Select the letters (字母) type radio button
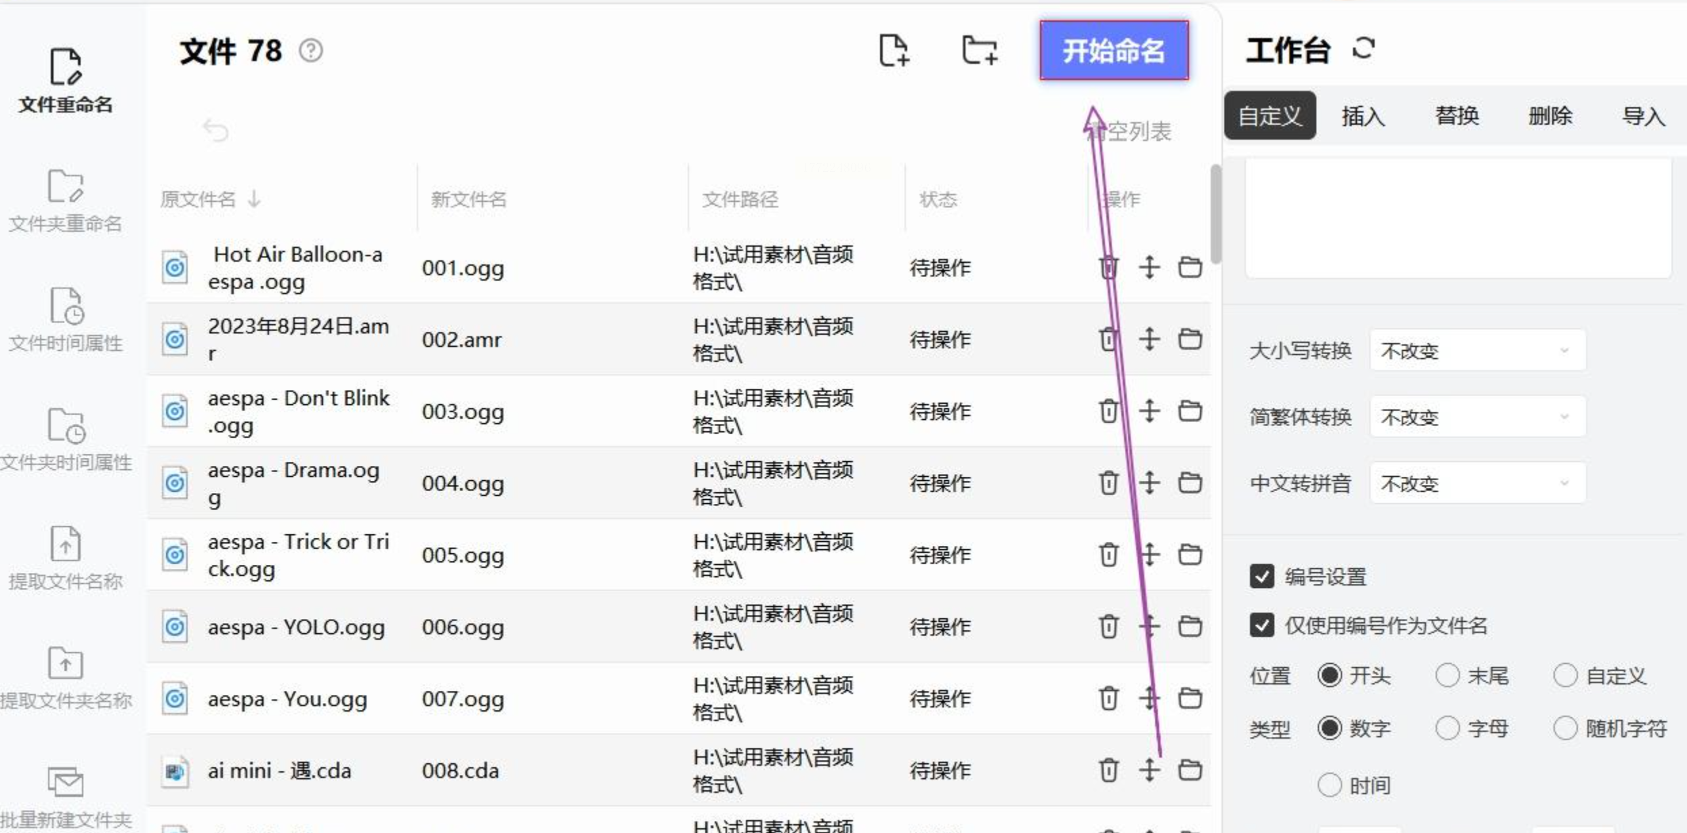The image size is (1687, 833). coord(1447,729)
